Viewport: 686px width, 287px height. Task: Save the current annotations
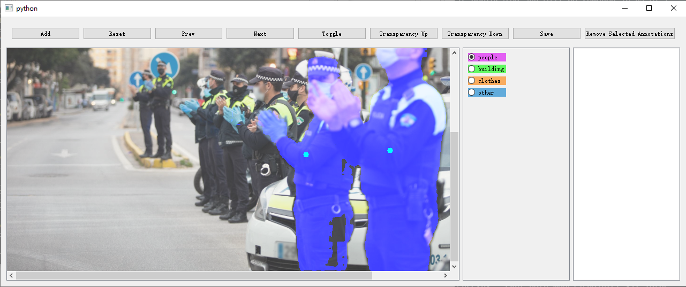point(546,34)
